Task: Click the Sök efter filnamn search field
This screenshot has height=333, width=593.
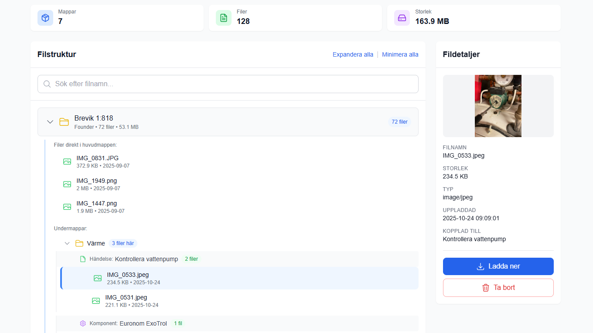Action: click(228, 84)
